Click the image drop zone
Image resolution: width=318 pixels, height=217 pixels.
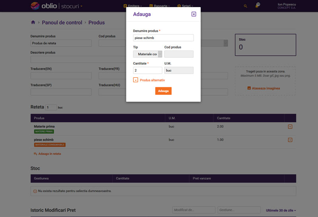[265, 81]
